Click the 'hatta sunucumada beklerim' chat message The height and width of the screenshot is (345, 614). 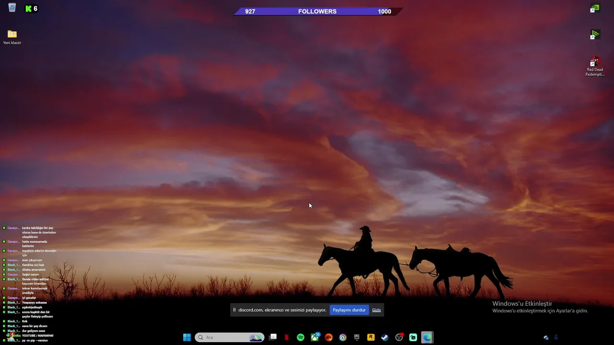pyautogui.click(x=35, y=244)
